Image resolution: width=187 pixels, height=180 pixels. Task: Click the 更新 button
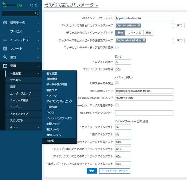point(92,171)
